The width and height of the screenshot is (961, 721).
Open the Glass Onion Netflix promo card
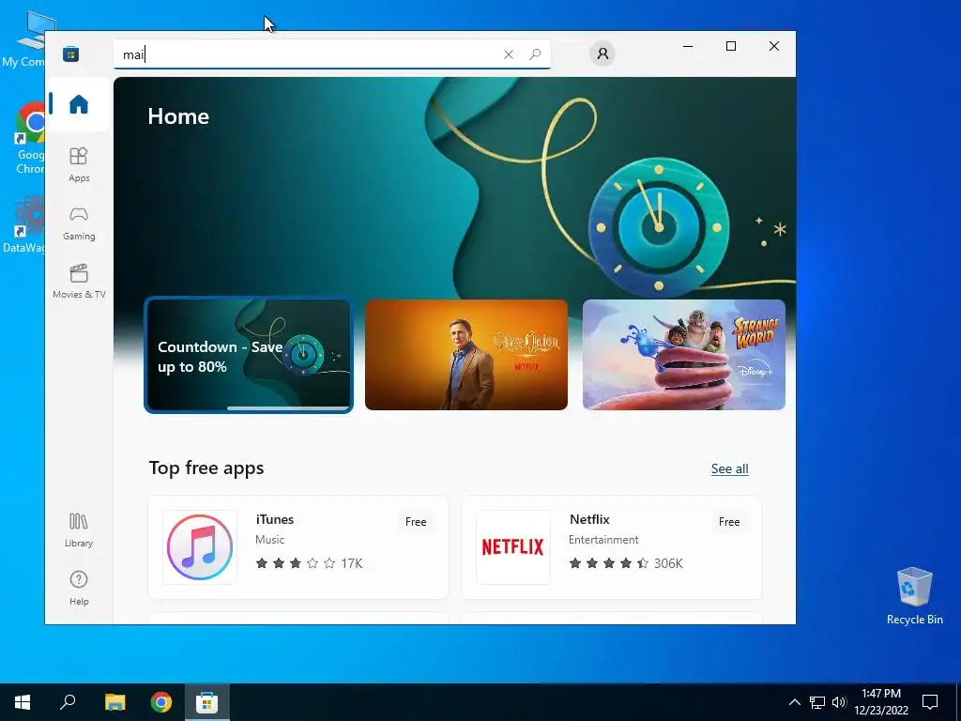pos(465,354)
